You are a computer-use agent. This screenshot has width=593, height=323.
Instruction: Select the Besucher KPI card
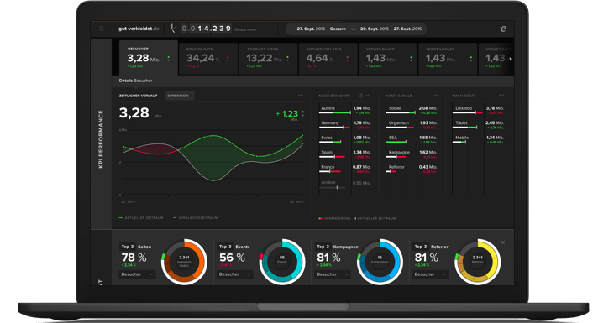click(x=148, y=58)
